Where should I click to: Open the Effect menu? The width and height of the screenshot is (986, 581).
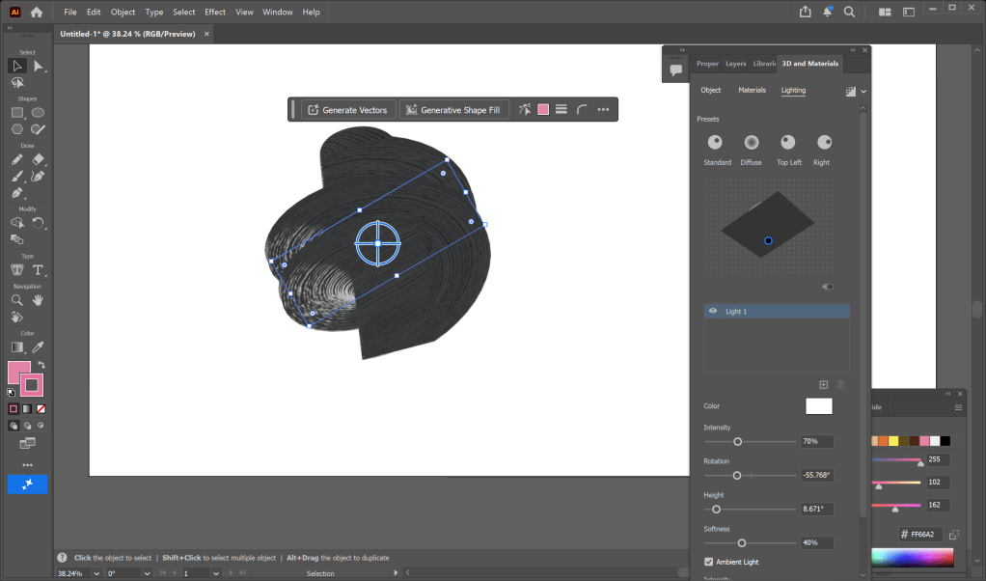[214, 12]
